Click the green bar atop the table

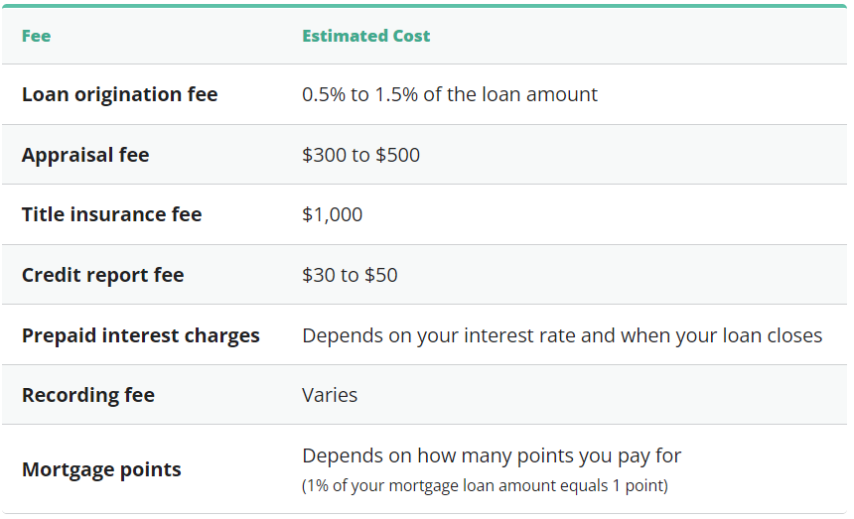coord(425,6)
